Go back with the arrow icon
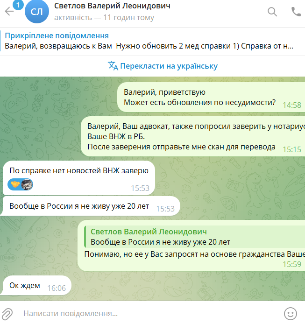The height and width of the screenshot is (324, 305). pos(9,11)
